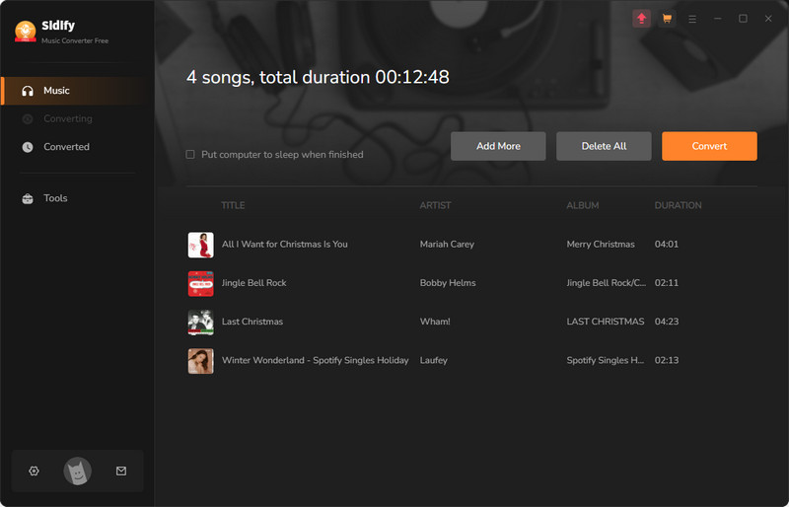Click the red upgrade arrow icon

pos(642,19)
